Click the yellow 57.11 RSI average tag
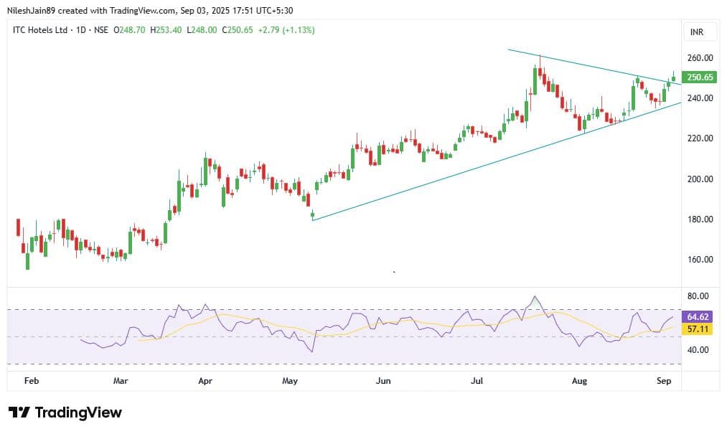Screen dimensions: 727x434 click(698, 329)
